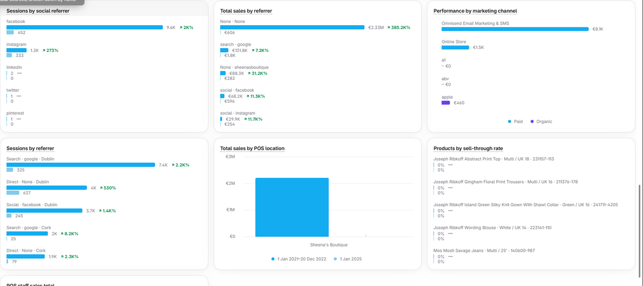
Task: Click Joseph Ribkoff Abstract Print Top product
Action: 494,159
